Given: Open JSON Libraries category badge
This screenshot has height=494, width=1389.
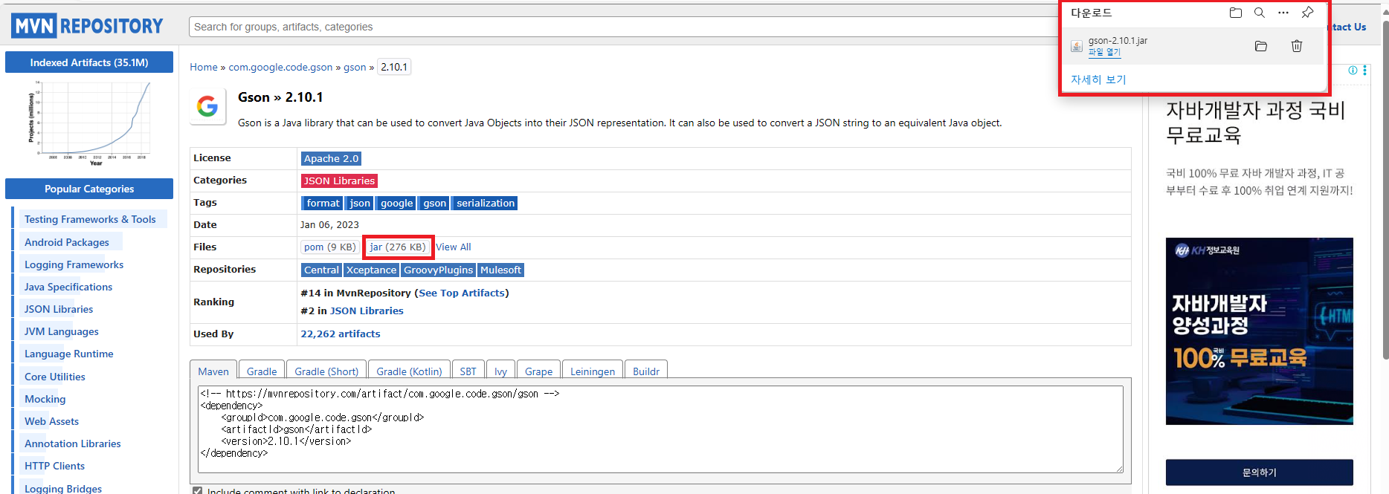Looking at the screenshot, I should [x=339, y=181].
